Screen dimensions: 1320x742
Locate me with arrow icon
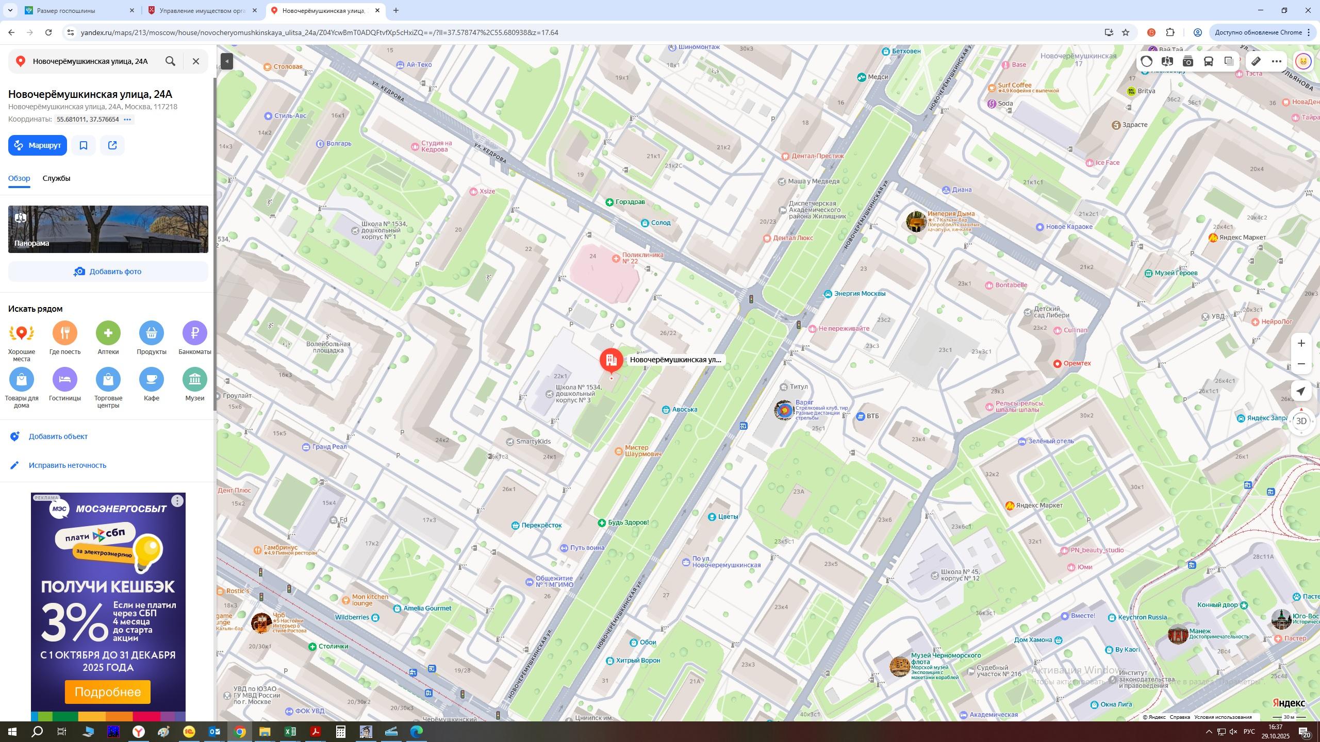[x=1301, y=391]
